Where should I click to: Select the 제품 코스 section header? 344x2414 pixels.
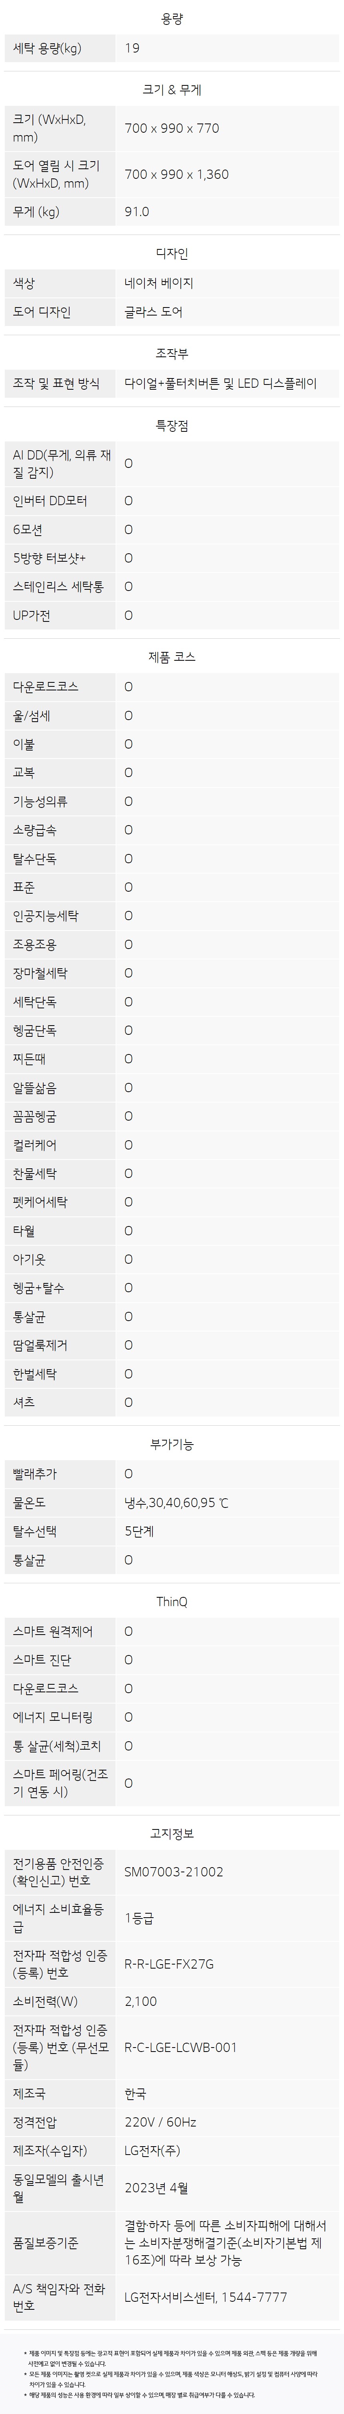[x=172, y=658]
